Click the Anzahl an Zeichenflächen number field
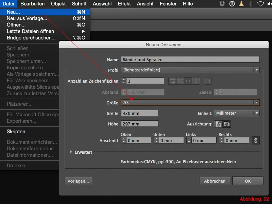The height and width of the screenshot is (204, 272). tap(145, 81)
